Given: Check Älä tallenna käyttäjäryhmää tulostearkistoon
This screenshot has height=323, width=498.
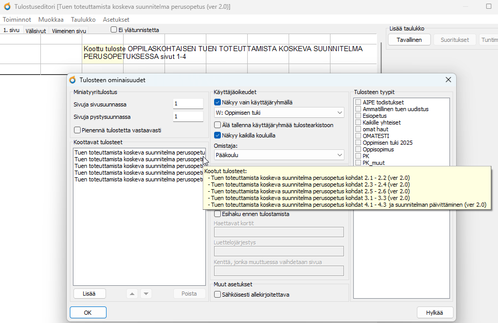Looking at the screenshot, I should [x=217, y=125].
